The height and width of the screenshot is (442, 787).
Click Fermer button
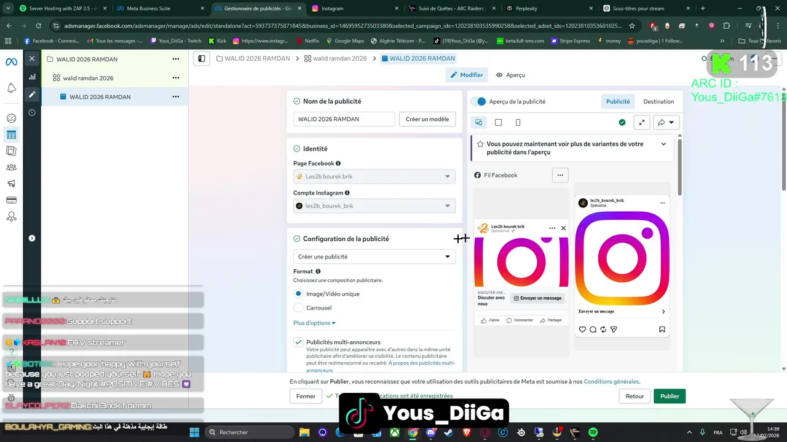(x=306, y=397)
